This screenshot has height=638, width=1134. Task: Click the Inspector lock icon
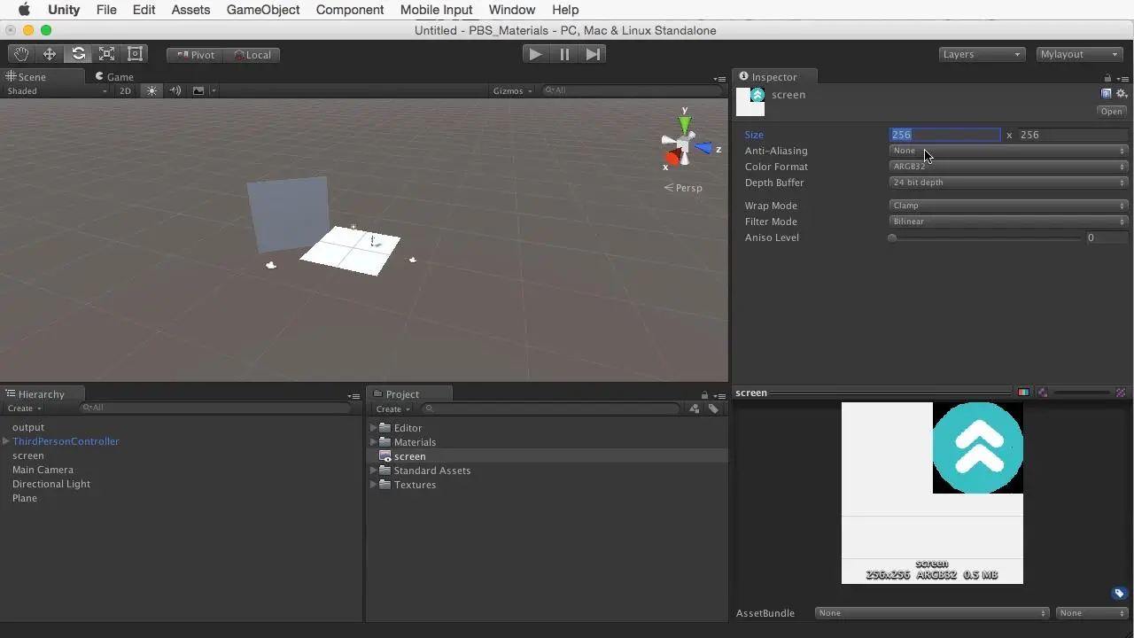coord(1107,78)
